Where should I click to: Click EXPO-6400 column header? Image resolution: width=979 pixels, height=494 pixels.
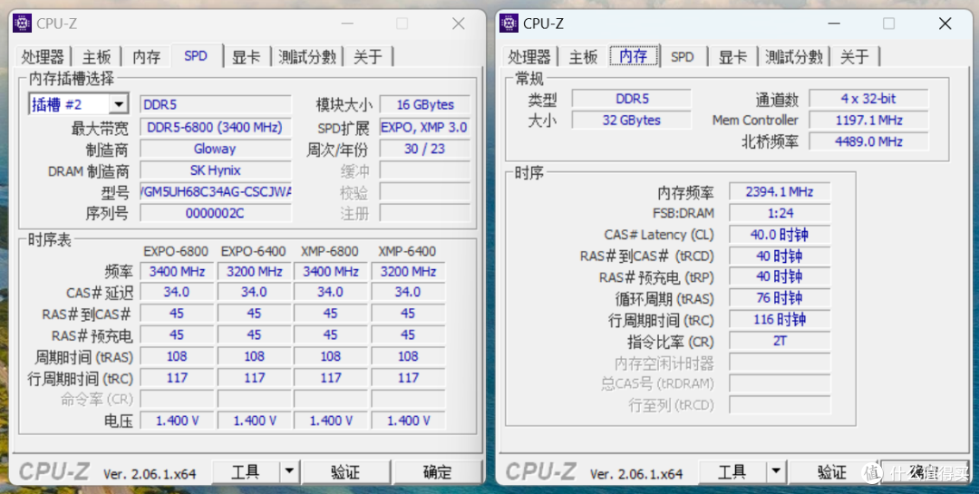click(254, 252)
